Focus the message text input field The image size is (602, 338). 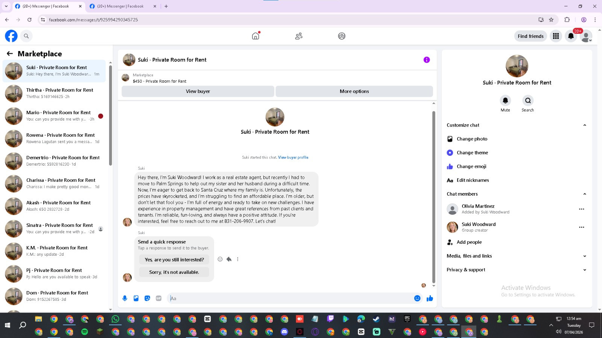pos(290,298)
